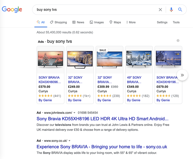Click the SALE badge on the third TV

point(103,50)
